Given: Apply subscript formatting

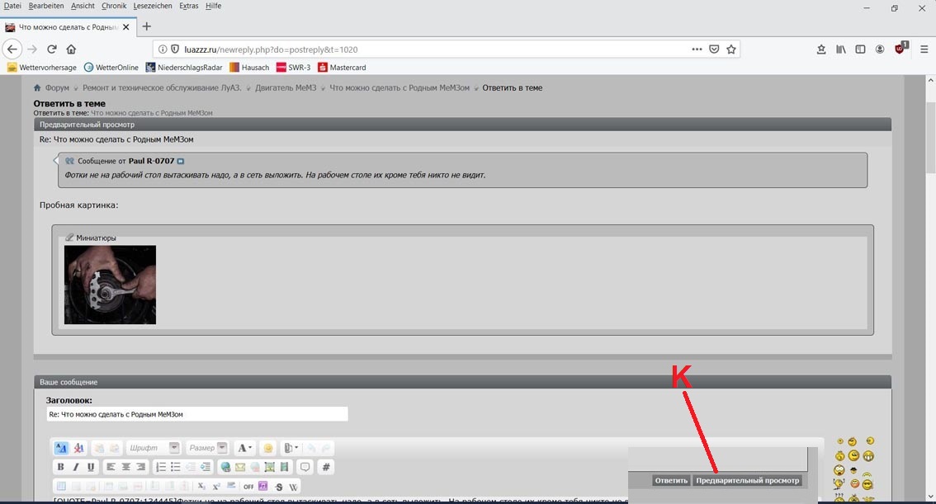Looking at the screenshot, I should (x=201, y=486).
